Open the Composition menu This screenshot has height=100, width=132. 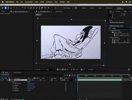29,2
